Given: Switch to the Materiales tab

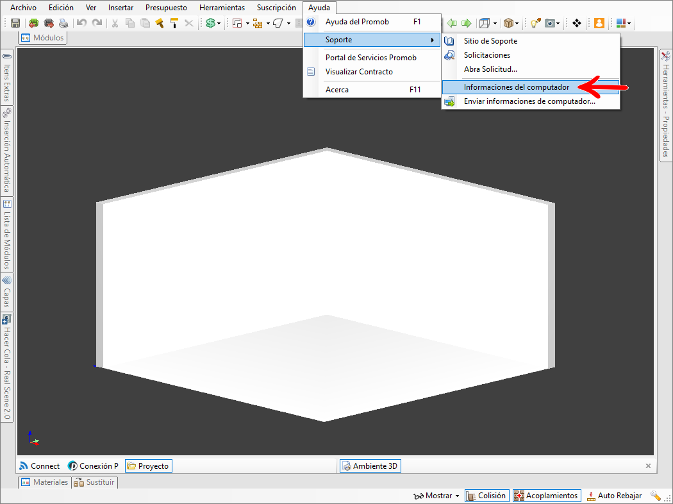Looking at the screenshot, I should tap(45, 482).
